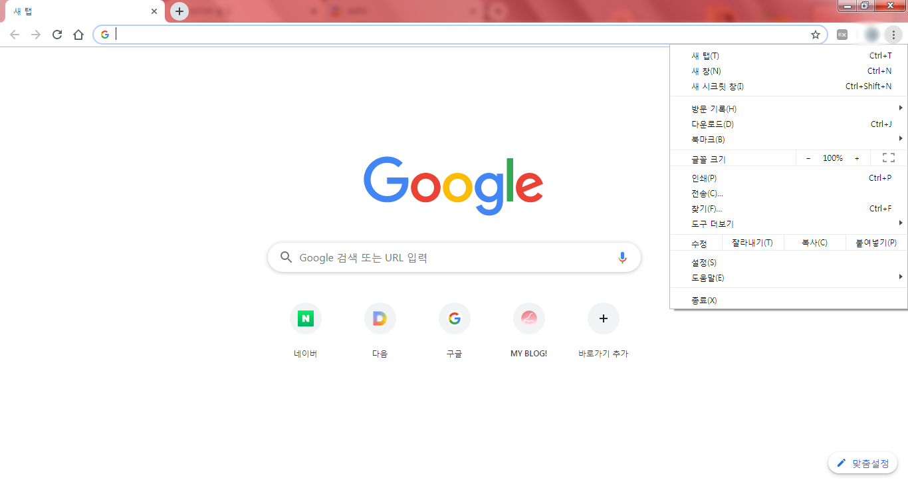Viewport: 908px width, 484px height.
Task: Open 설정(S) settings
Action: click(x=789, y=263)
